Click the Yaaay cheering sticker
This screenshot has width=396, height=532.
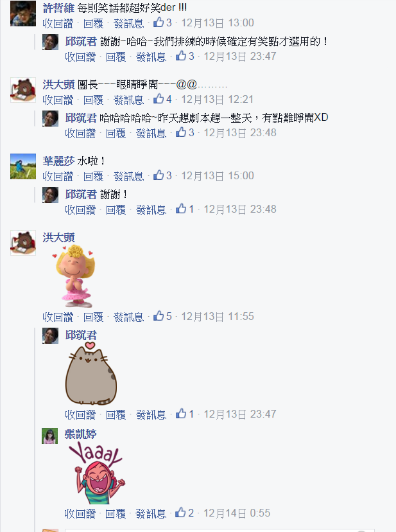pyautogui.click(x=97, y=473)
